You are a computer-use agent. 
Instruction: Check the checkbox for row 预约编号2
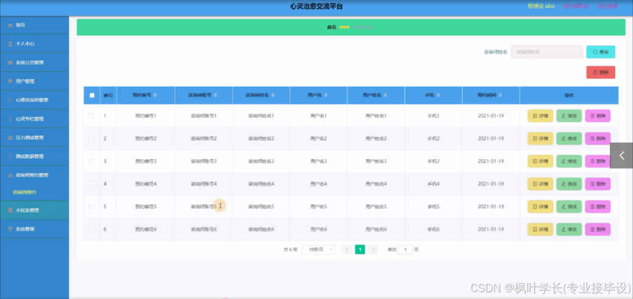pyautogui.click(x=92, y=139)
